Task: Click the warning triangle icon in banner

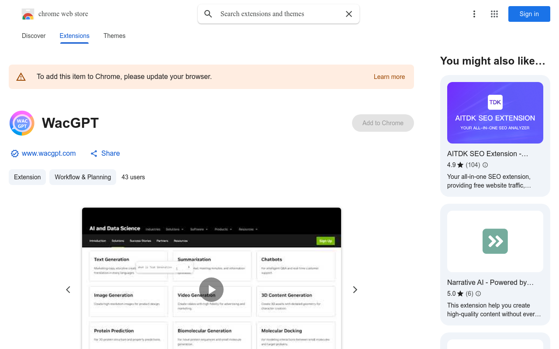Action: coord(21,77)
